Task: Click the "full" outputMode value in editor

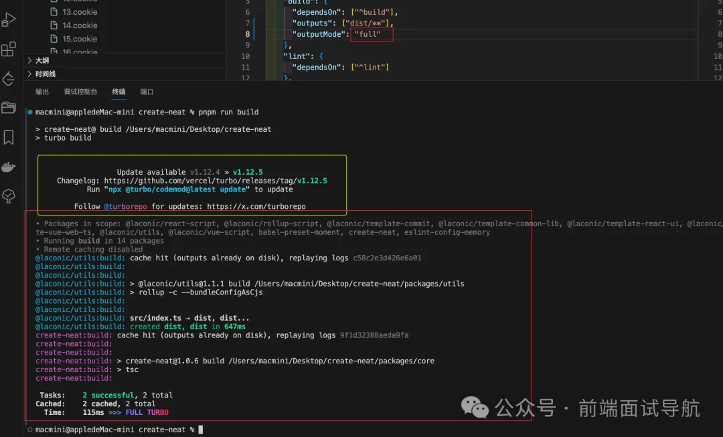Action: pyautogui.click(x=368, y=34)
